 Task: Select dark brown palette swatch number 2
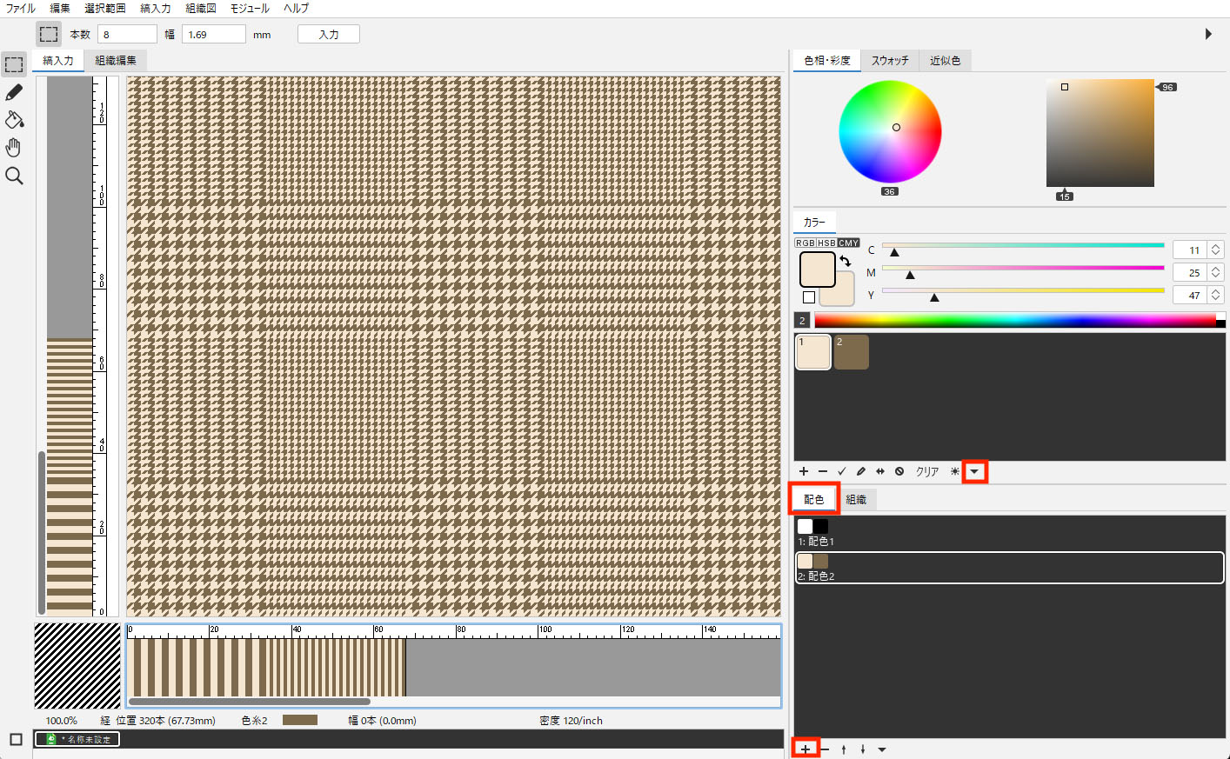852,352
